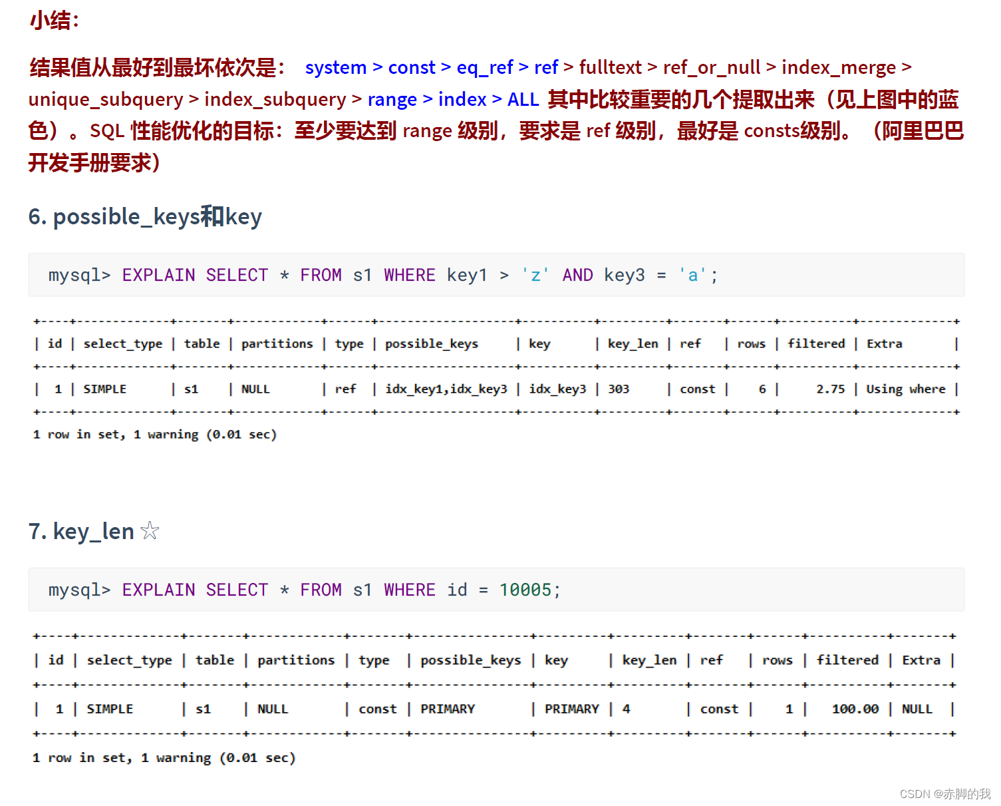Click the key1 > 'z' query code block
1001x806 pixels.
pyautogui.click(x=496, y=275)
